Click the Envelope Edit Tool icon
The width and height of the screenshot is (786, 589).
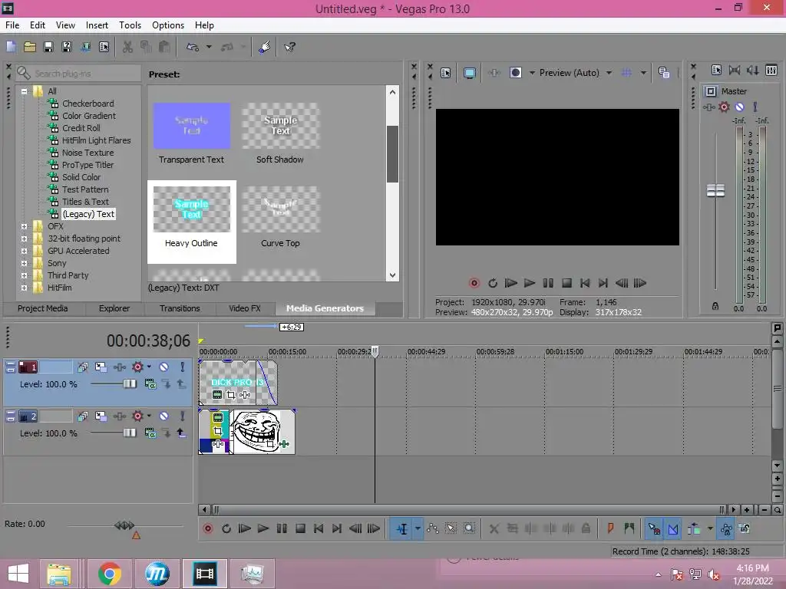tap(433, 528)
